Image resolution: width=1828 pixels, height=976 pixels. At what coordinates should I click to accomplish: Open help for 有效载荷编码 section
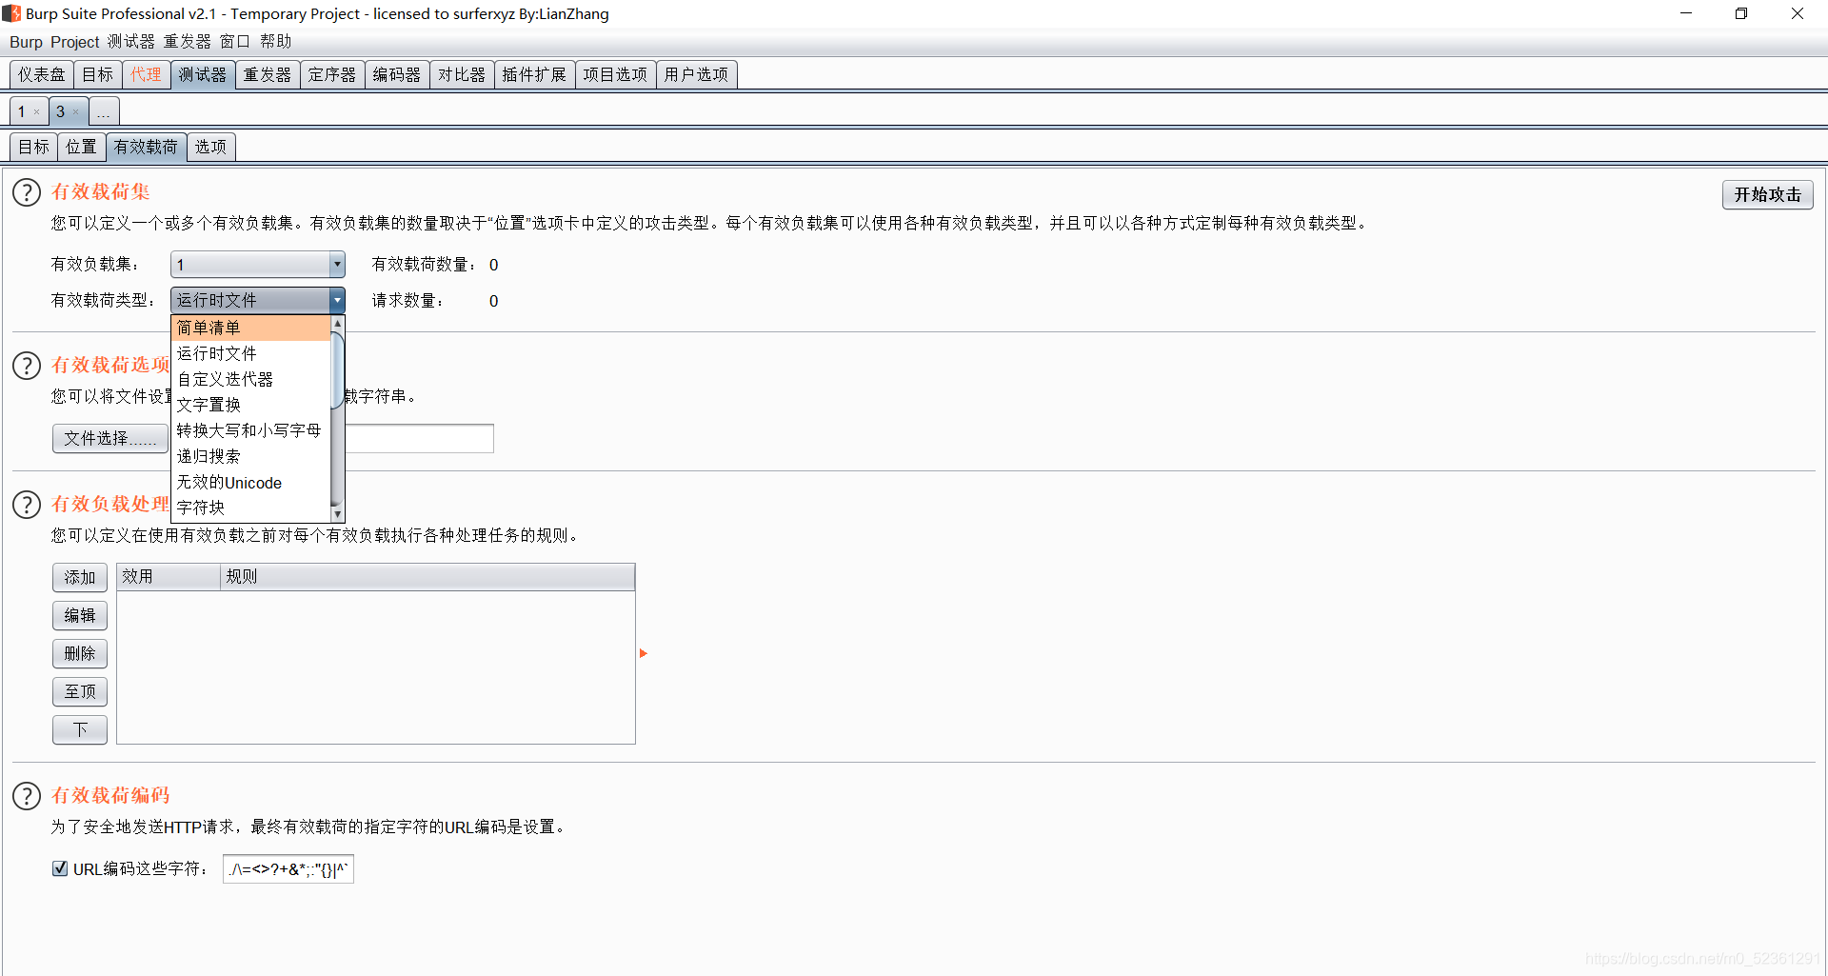(x=27, y=796)
